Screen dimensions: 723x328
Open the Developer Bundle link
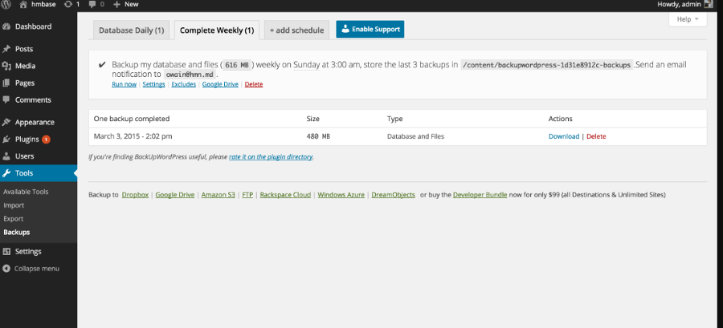click(x=480, y=195)
